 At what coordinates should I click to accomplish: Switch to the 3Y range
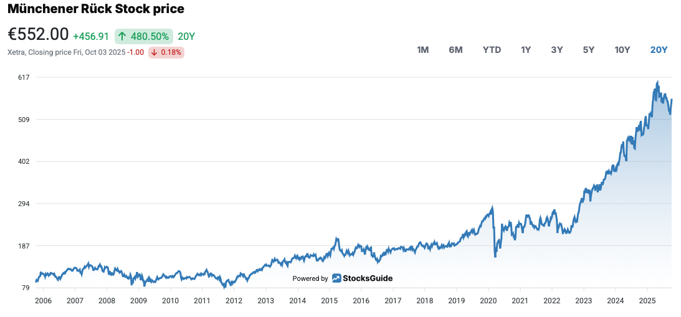pyautogui.click(x=557, y=50)
